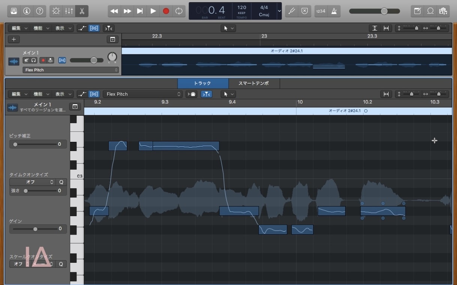457x285 pixels.
Task: Toggle the 1234 count-in button
Action: tap(321, 11)
